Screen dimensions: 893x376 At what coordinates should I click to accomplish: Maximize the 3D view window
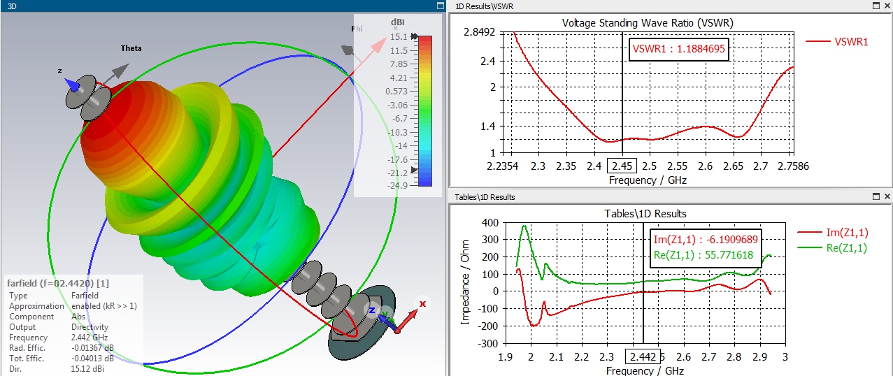click(440, 6)
